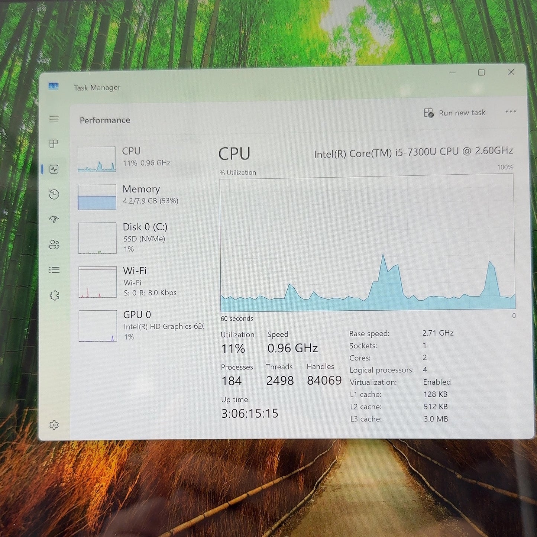Open the App history page icon

pos(54,194)
